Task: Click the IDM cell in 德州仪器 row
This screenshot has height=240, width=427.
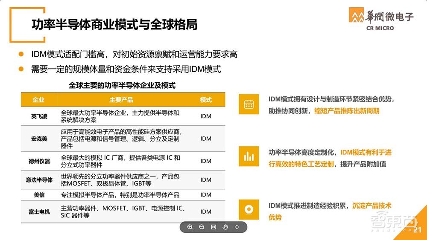Action: pyautogui.click(x=206, y=161)
